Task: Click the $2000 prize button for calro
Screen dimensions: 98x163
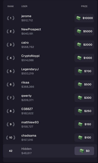Action: pyautogui.click(x=84, y=45)
